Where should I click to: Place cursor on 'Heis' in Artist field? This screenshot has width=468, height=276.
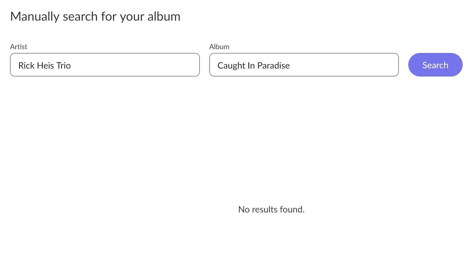[x=45, y=65]
